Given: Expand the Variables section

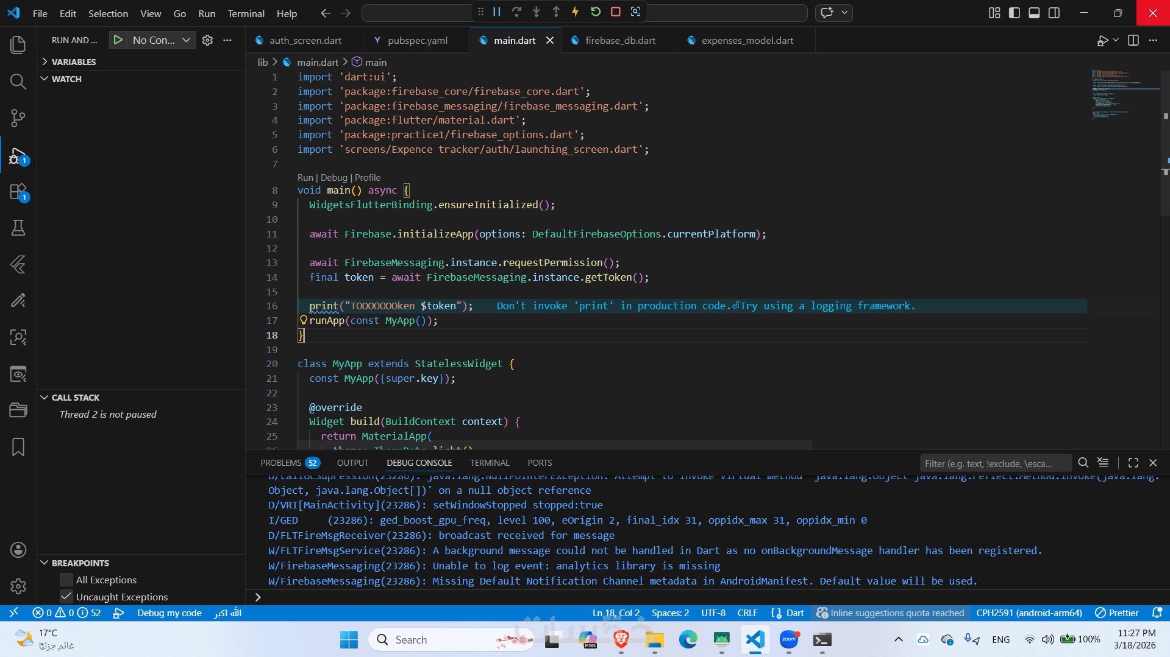Looking at the screenshot, I should [x=73, y=62].
